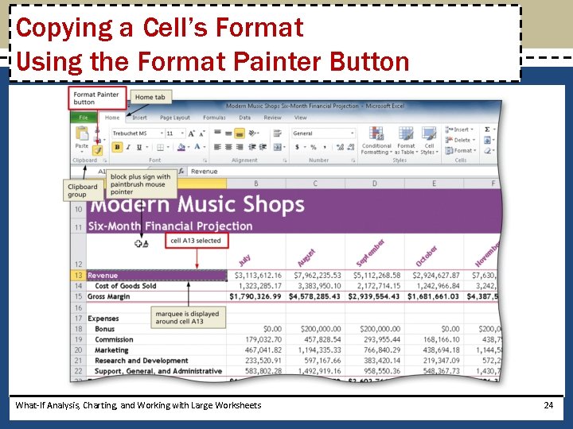Open the Clipboard group dialog launcher
573x429 pixels.
[x=104, y=160]
